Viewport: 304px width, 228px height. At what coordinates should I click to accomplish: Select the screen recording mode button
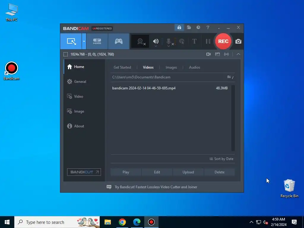point(71,41)
